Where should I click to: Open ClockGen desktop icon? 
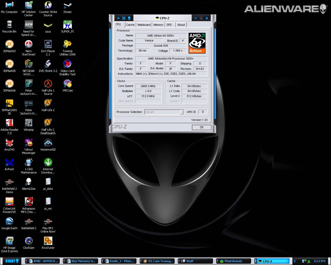pos(29,243)
